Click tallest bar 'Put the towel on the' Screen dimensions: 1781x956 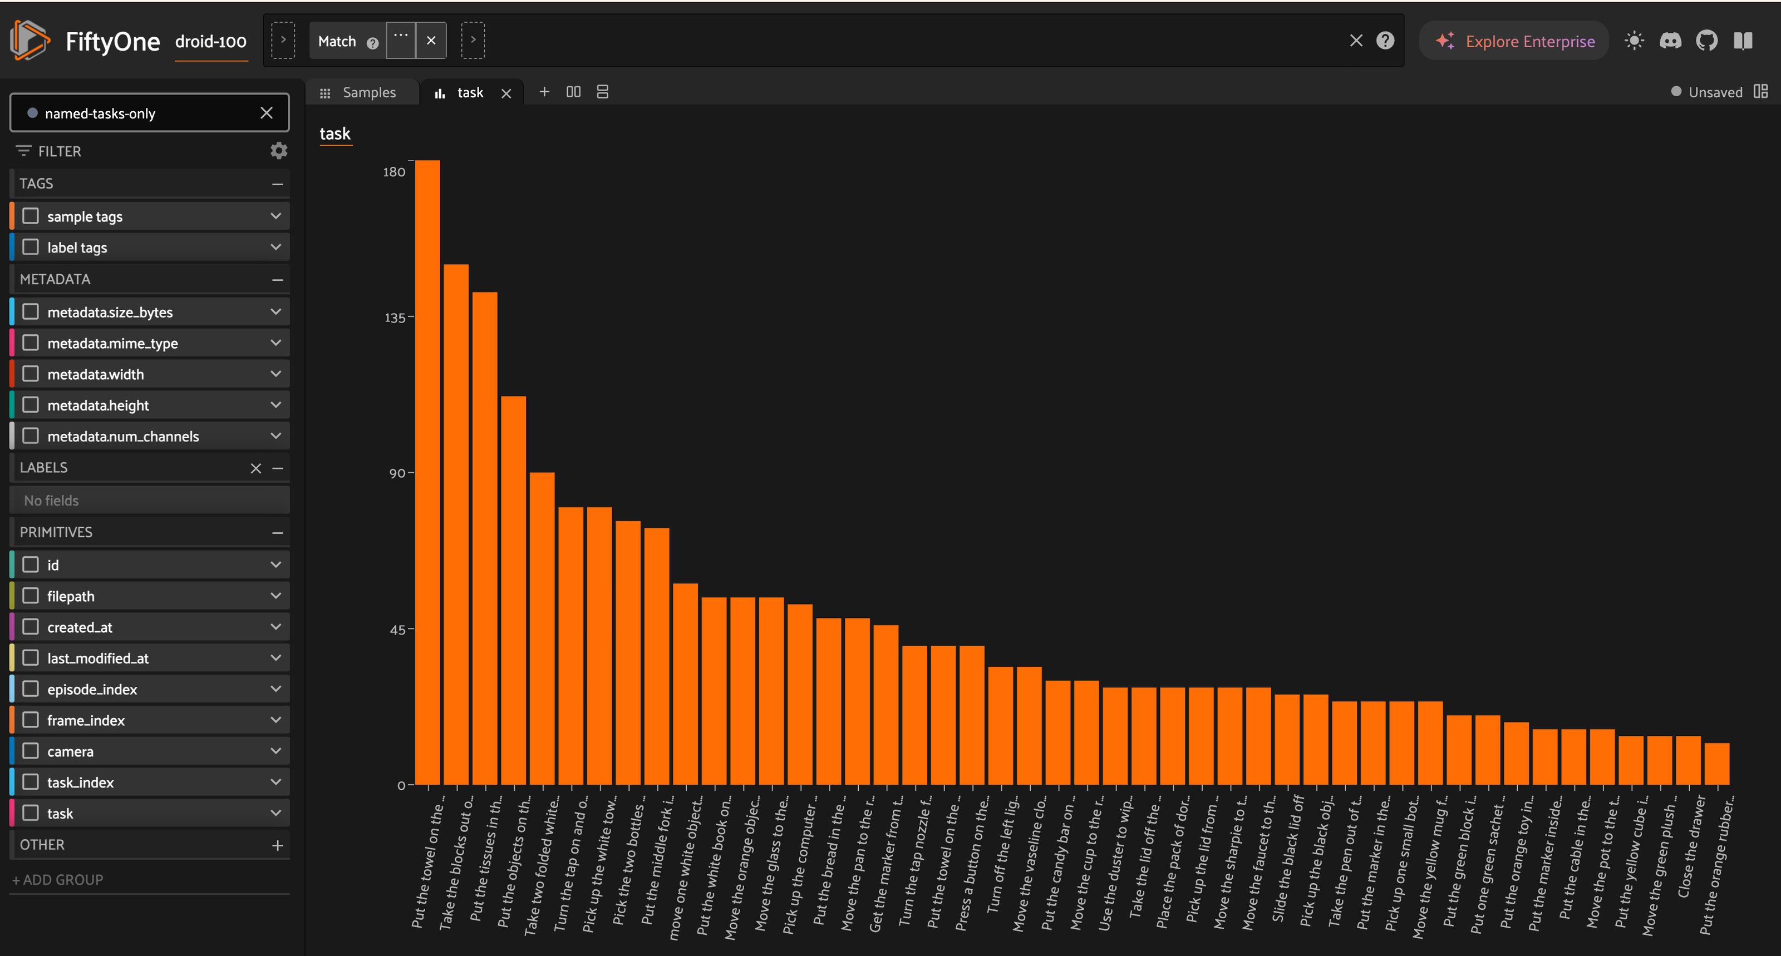(427, 473)
